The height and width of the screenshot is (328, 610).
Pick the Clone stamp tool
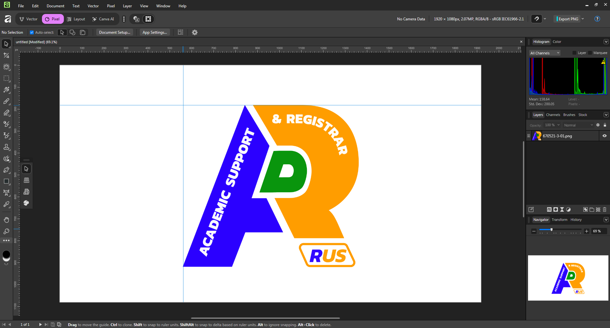point(6,147)
